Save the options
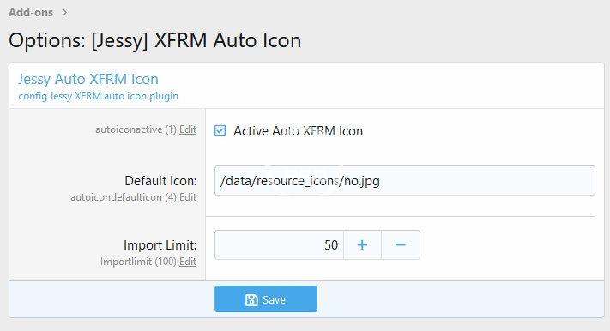Screen dimensions: 610x331 pos(266,299)
